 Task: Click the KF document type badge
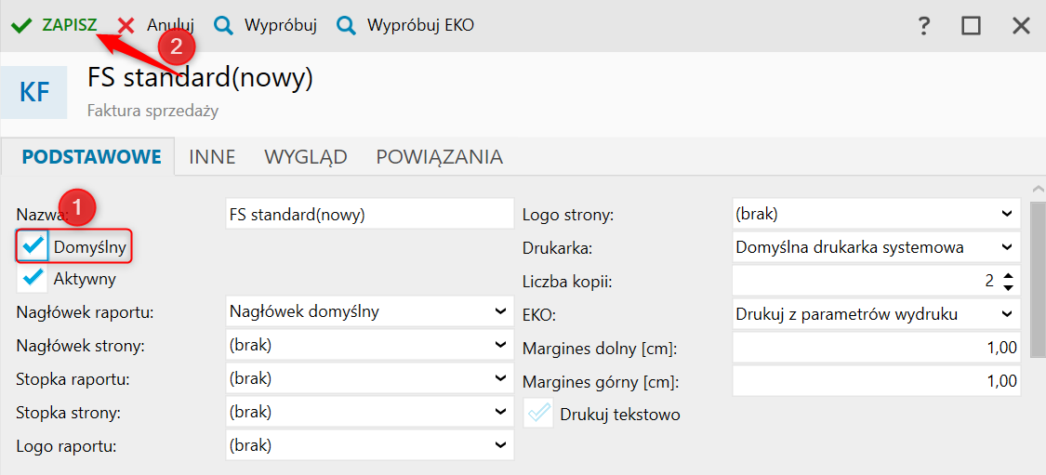(x=34, y=93)
